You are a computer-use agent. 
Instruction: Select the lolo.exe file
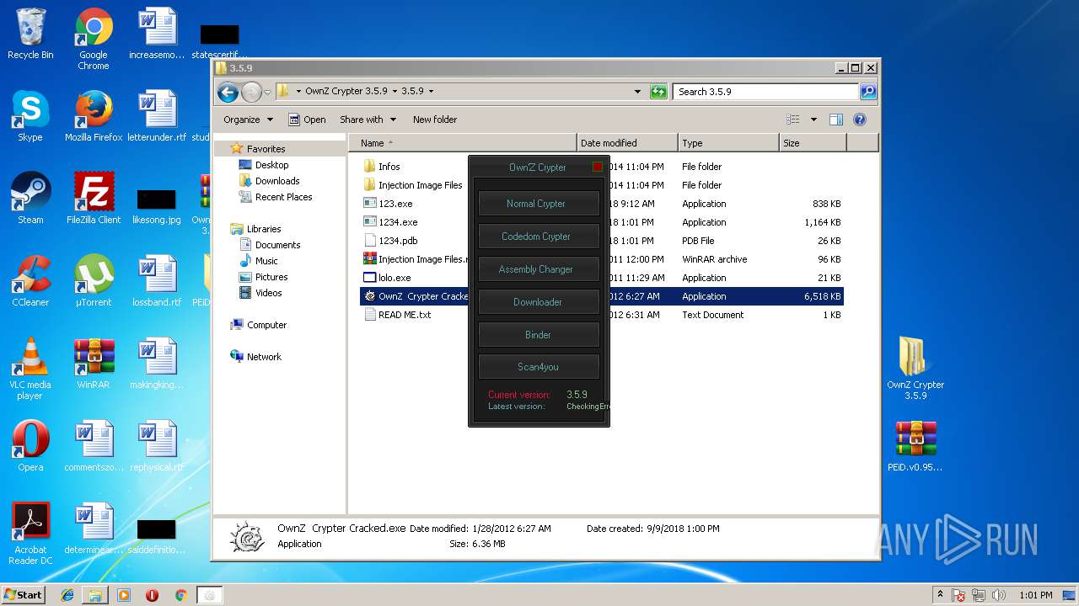coord(395,278)
